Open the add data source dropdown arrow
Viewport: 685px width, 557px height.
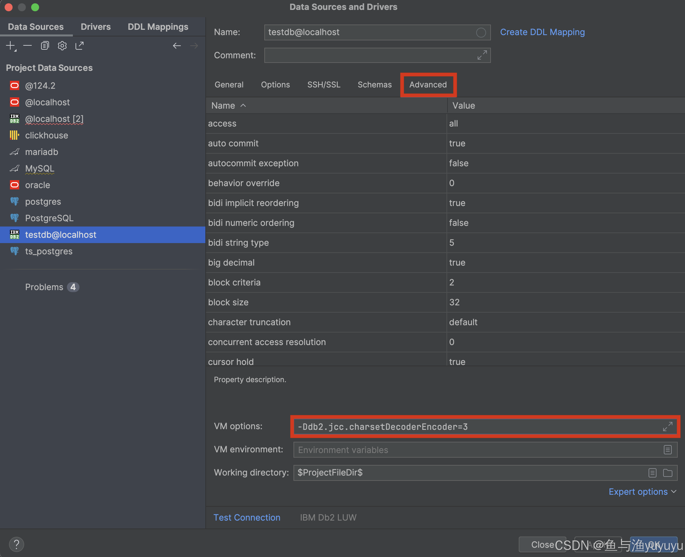coord(16,50)
